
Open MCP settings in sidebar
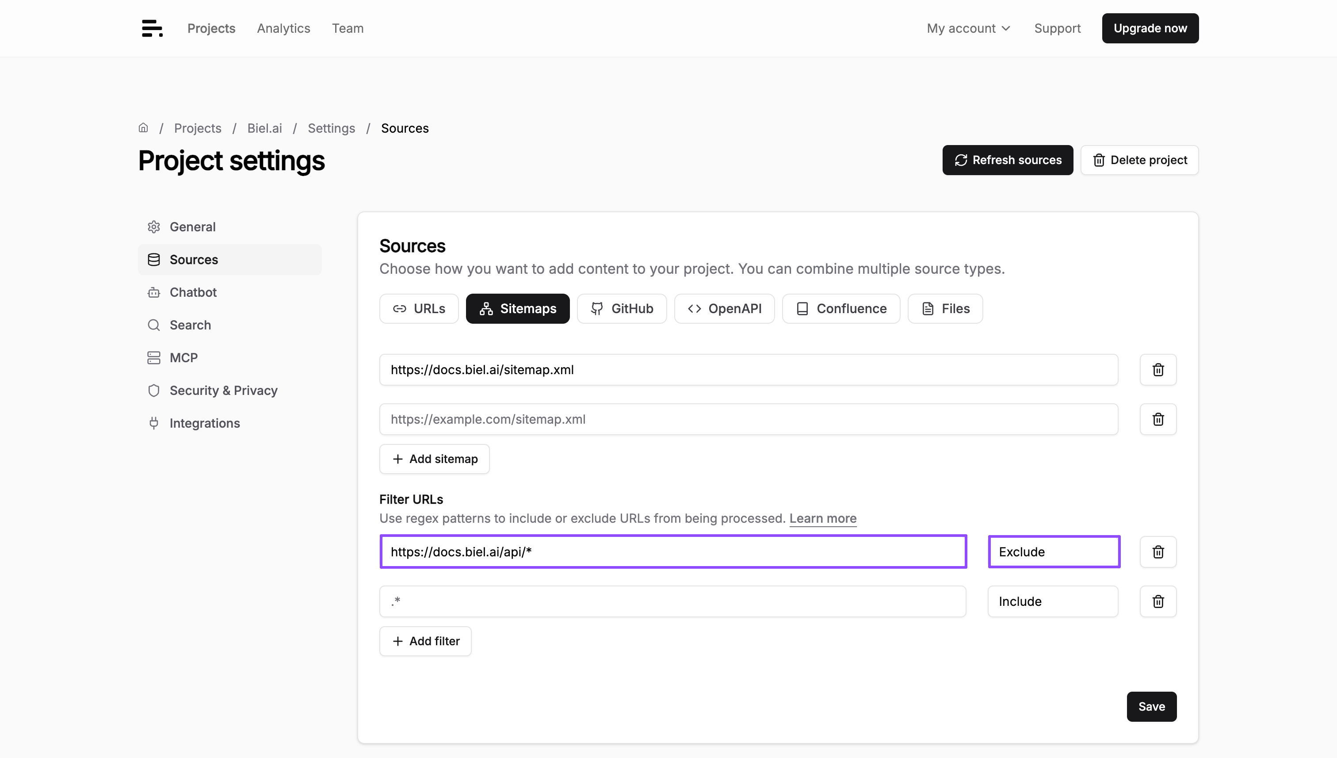pos(229,358)
